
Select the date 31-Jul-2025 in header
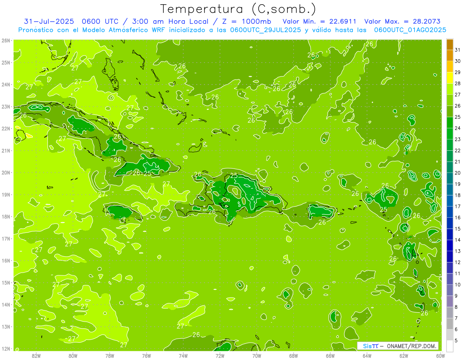coord(49,21)
